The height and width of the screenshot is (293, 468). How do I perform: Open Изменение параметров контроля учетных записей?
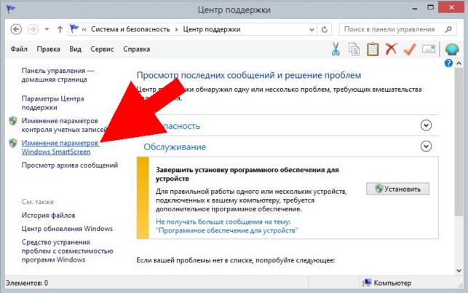click(64, 125)
